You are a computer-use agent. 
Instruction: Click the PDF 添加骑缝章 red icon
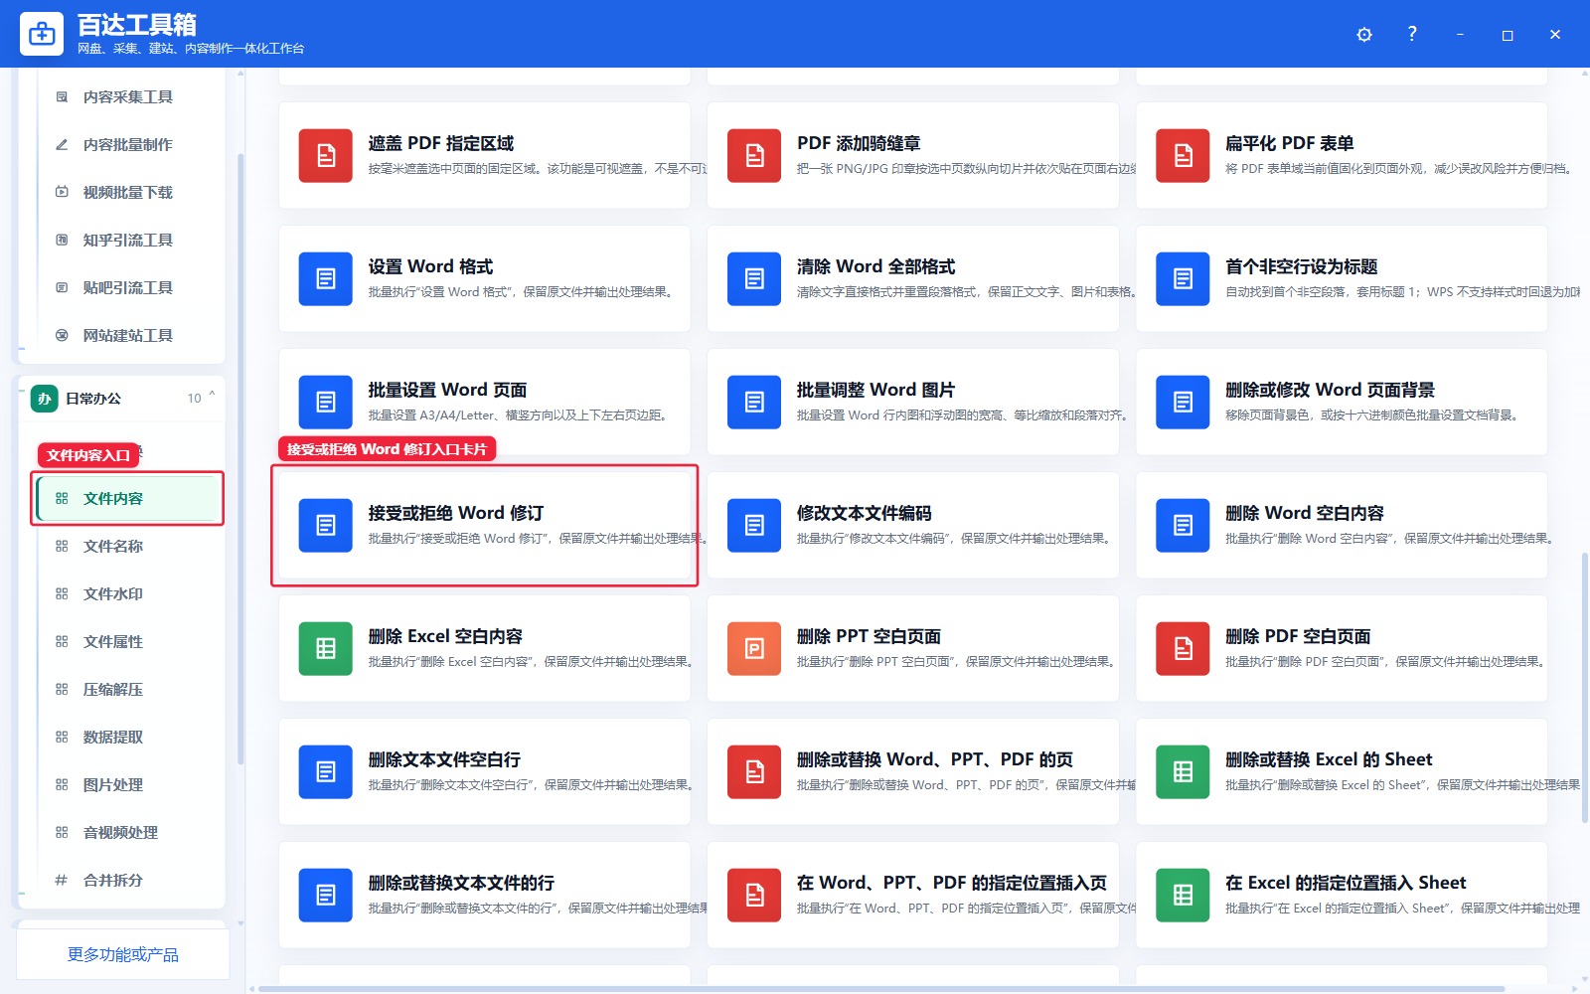coord(754,155)
